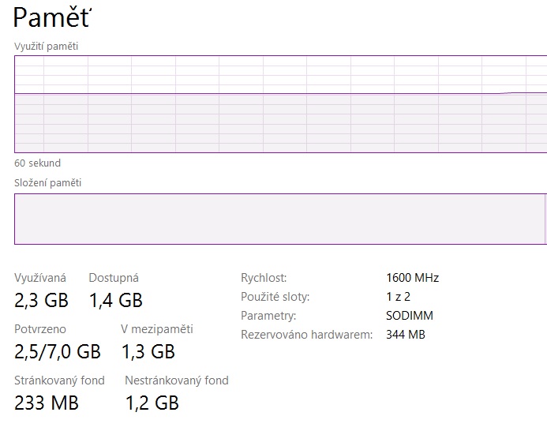Click the memory usage line graph
The image size is (547, 446).
(280, 104)
